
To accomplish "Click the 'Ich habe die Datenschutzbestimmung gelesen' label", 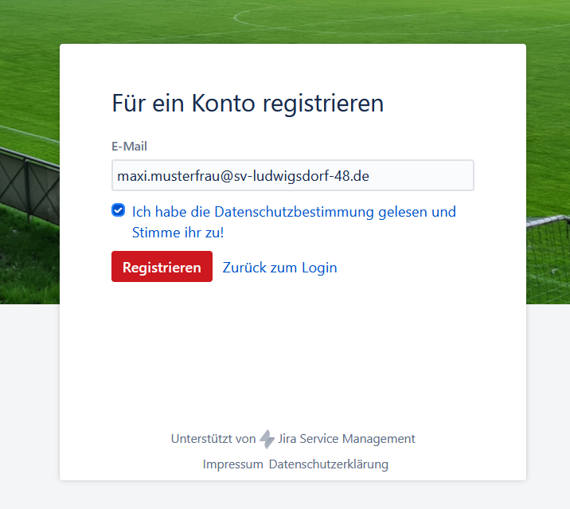I will 294,212.
